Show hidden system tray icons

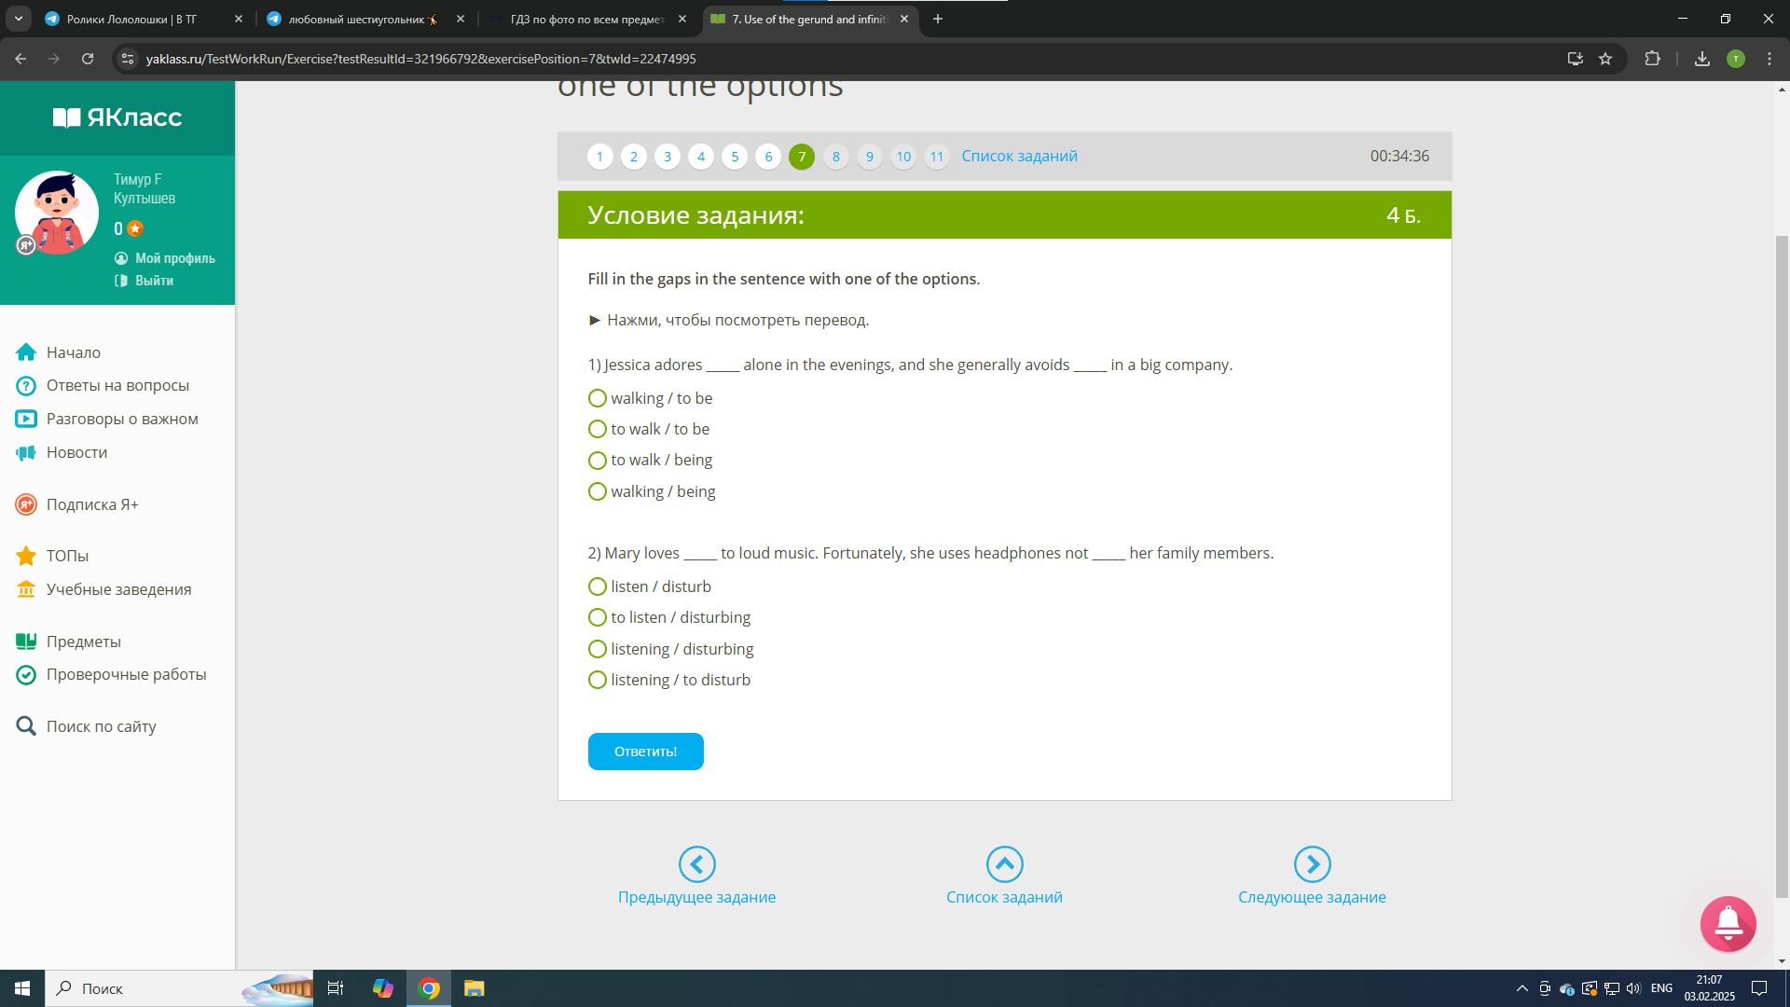tap(1521, 988)
